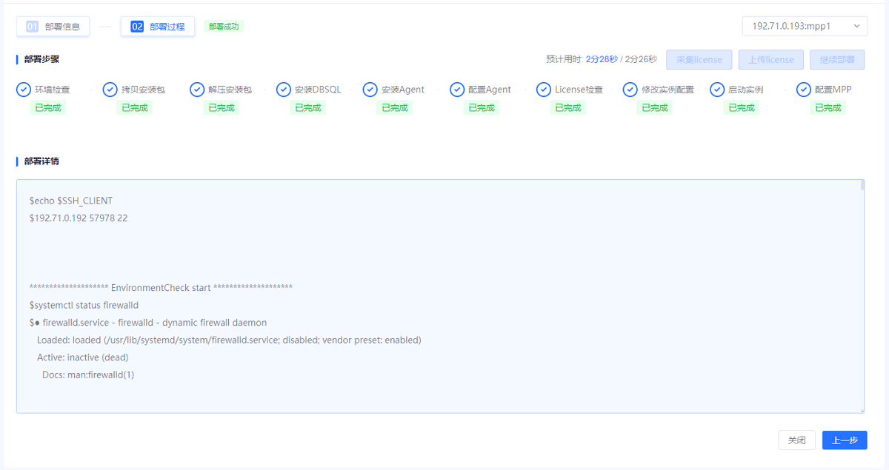The height and width of the screenshot is (470, 889).
Task: Click the 环境检查 step check icon
Action: [24, 90]
